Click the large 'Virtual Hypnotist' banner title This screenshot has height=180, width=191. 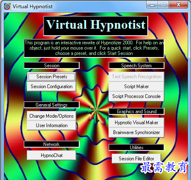point(96,26)
